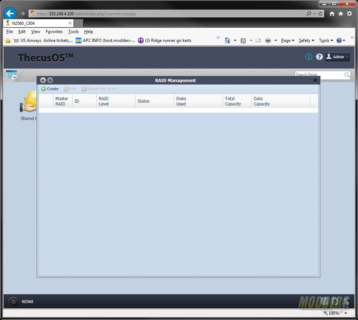Viewport: 358px width, 320px height.
Task: Click the RSS feeds icon
Action: click(x=243, y=40)
